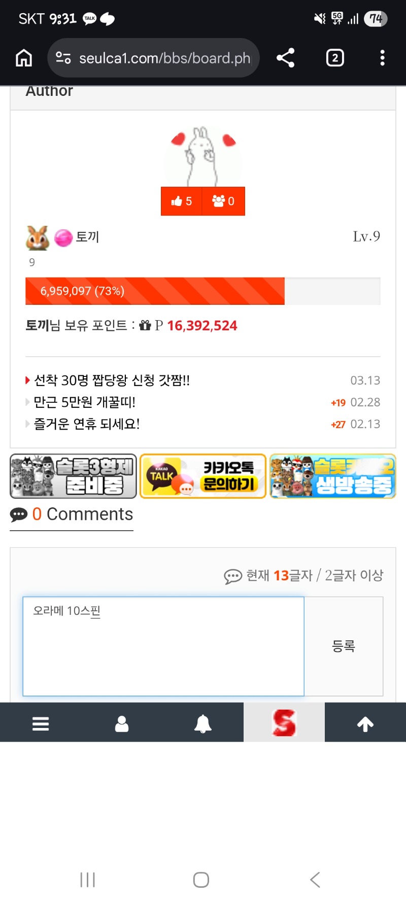This screenshot has height=902, width=406.
Task: Open the site info icon in address bar
Action: [63, 58]
